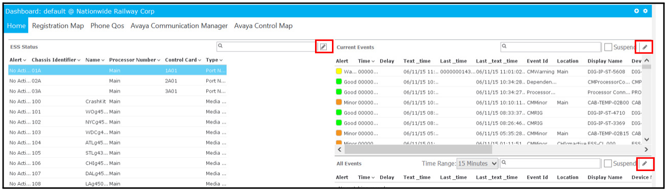This screenshot has height=191, width=667.
Task: Click Current Events scroll up arrow
Action: coord(646,61)
